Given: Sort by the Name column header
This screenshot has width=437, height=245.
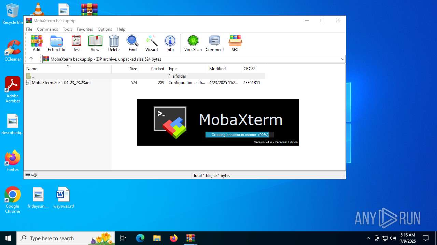Looking at the screenshot, I should [x=68, y=69].
